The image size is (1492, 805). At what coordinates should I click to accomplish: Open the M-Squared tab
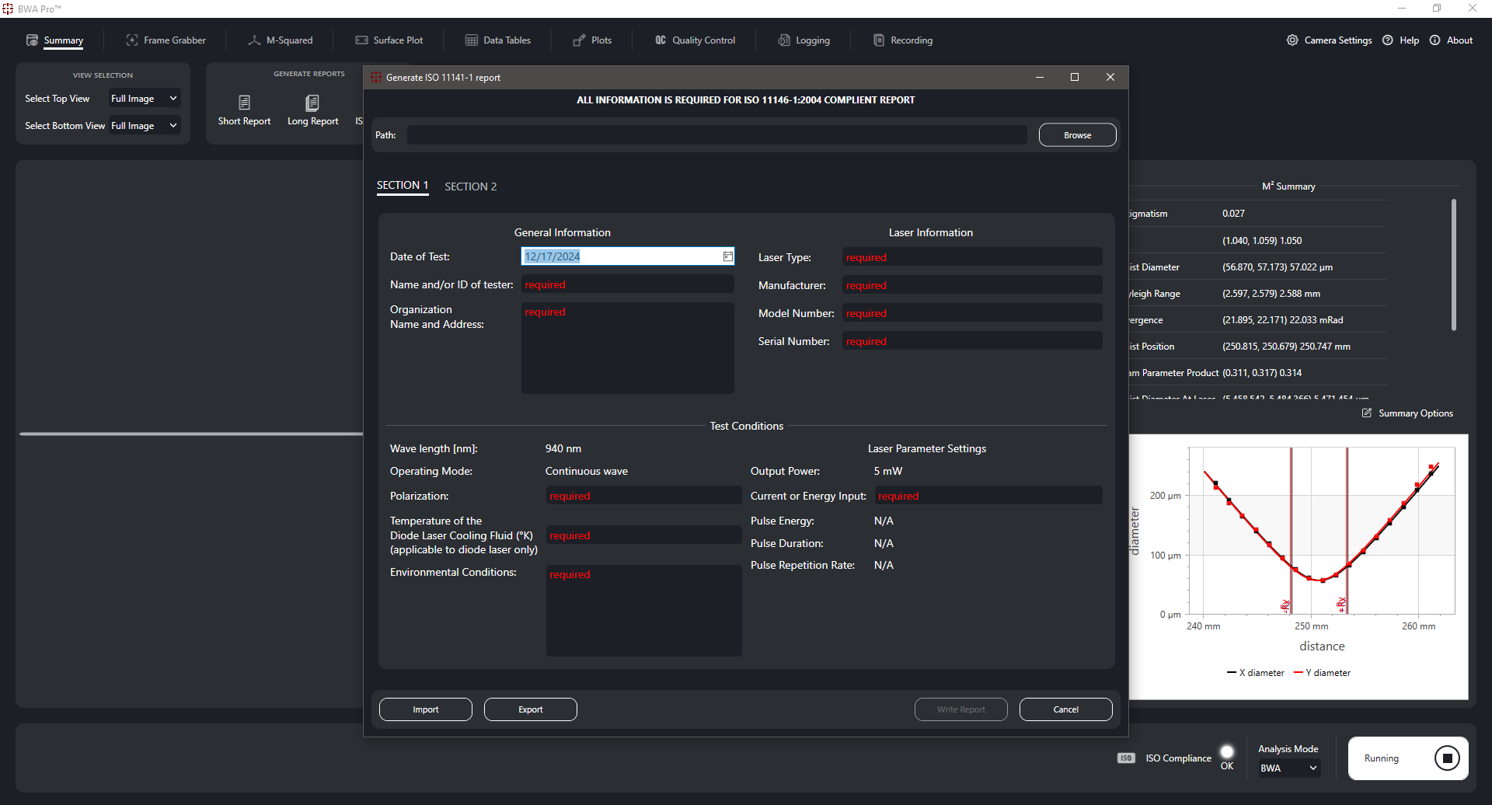pos(281,40)
